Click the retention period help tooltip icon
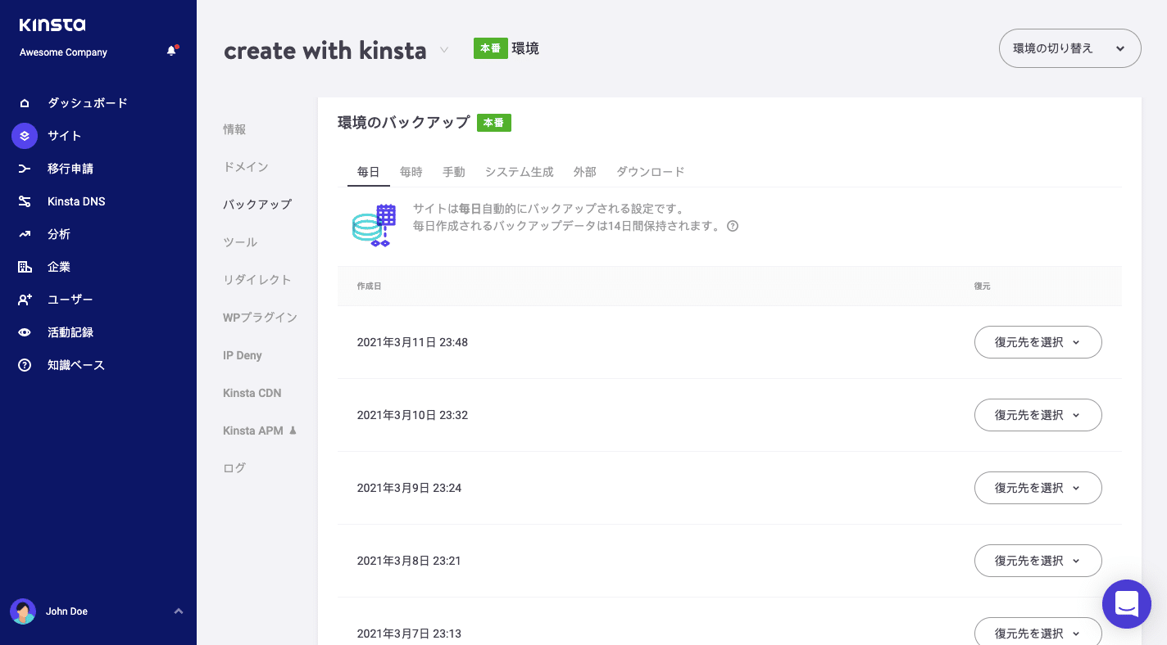The height and width of the screenshot is (645, 1167). [x=732, y=226]
